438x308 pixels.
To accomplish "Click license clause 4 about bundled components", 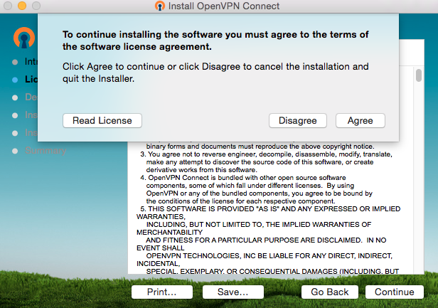I will (x=257, y=189).
